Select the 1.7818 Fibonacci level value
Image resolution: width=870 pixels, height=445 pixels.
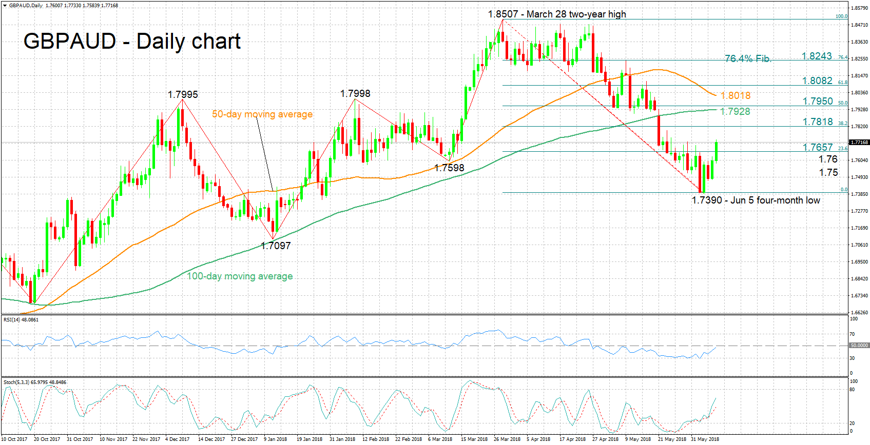(818, 122)
